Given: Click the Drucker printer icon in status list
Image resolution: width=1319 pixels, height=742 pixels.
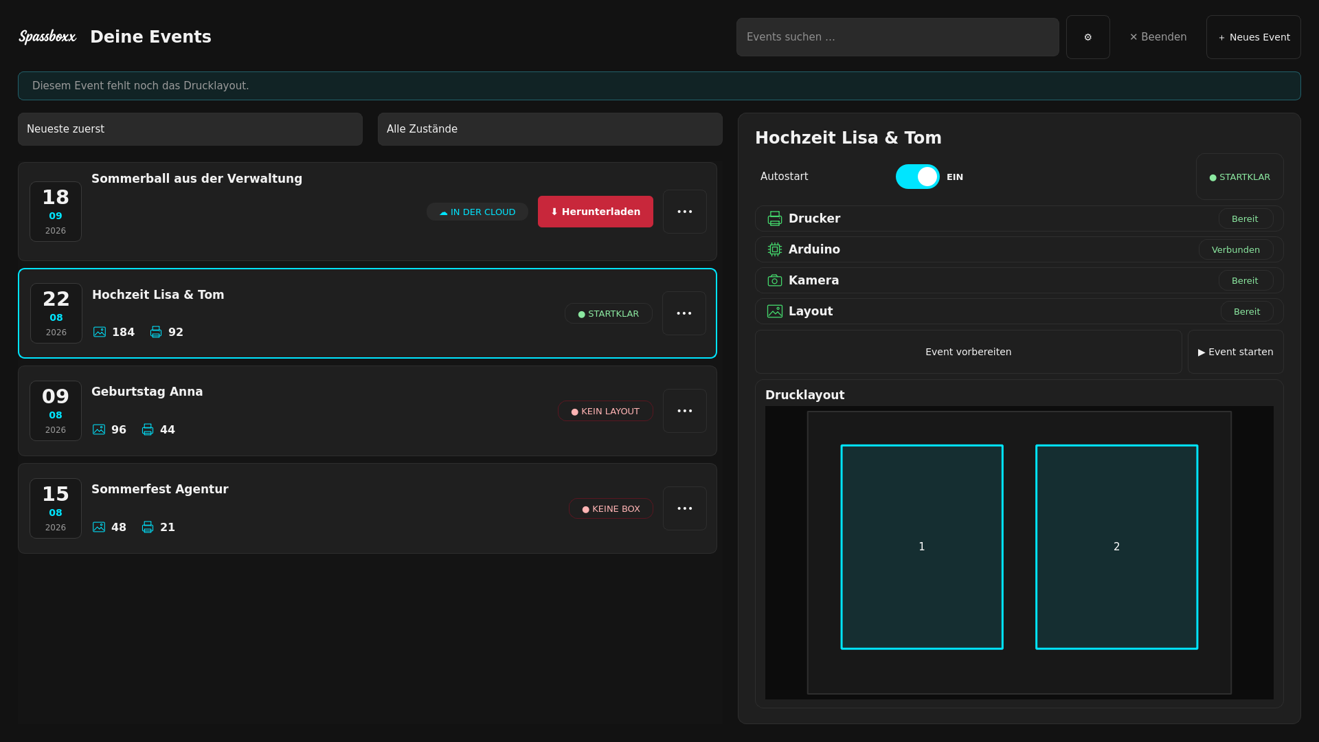Looking at the screenshot, I should point(775,218).
